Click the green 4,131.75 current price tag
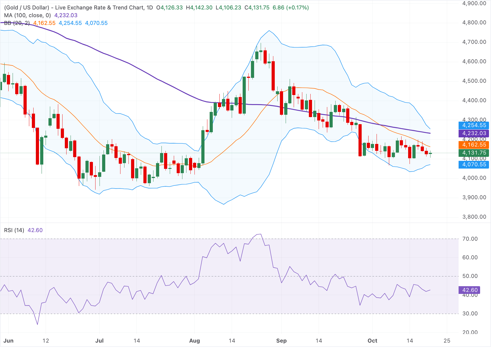Screen dimensions: 491x350 pyautogui.click(x=474, y=153)
